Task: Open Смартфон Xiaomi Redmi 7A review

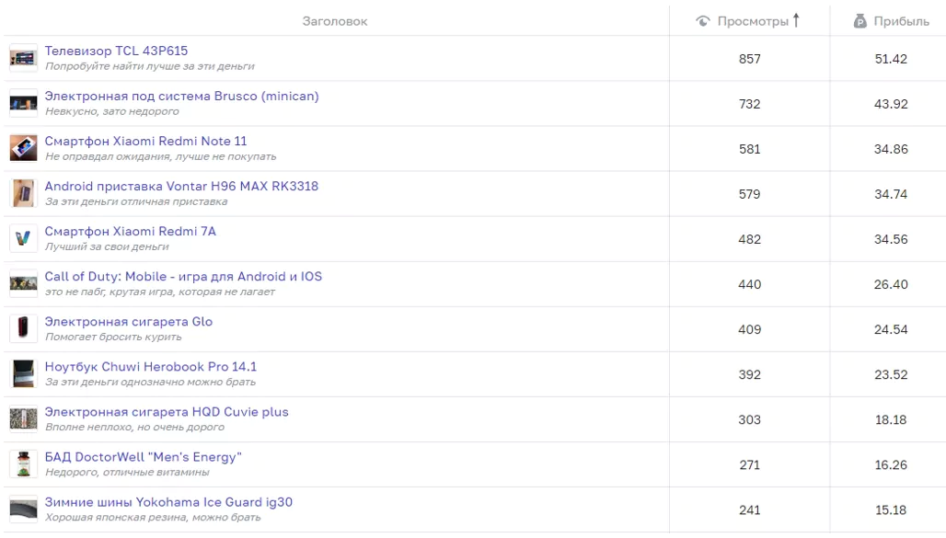Action: point(131,231)
